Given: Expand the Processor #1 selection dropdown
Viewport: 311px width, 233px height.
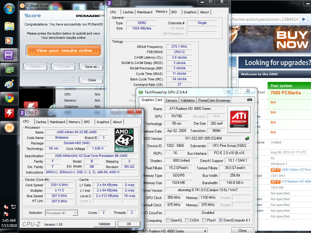Looking at the screenshot, I should (75, 213).
